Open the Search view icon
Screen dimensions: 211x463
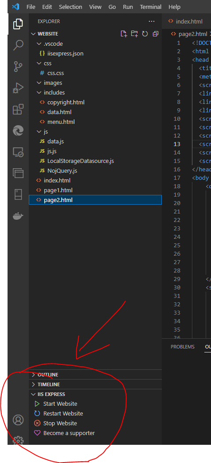pyautogui.click(x=18, y=45)
